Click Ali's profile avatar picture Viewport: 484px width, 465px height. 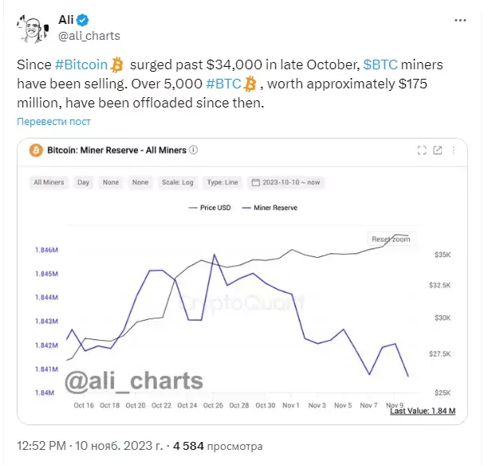click(x=33, y=29)
